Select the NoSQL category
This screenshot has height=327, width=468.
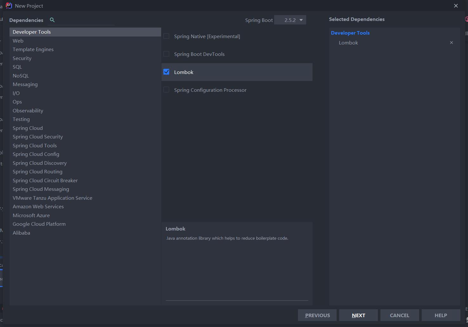[85, 76]
